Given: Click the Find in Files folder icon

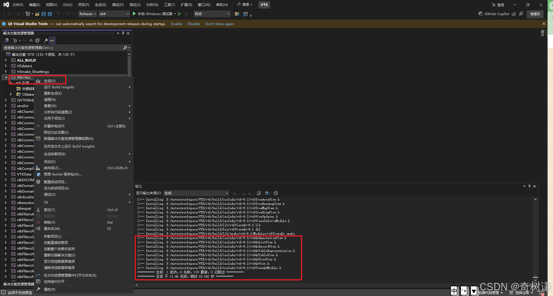Looking at the screenshot, I should pos(237,14).
